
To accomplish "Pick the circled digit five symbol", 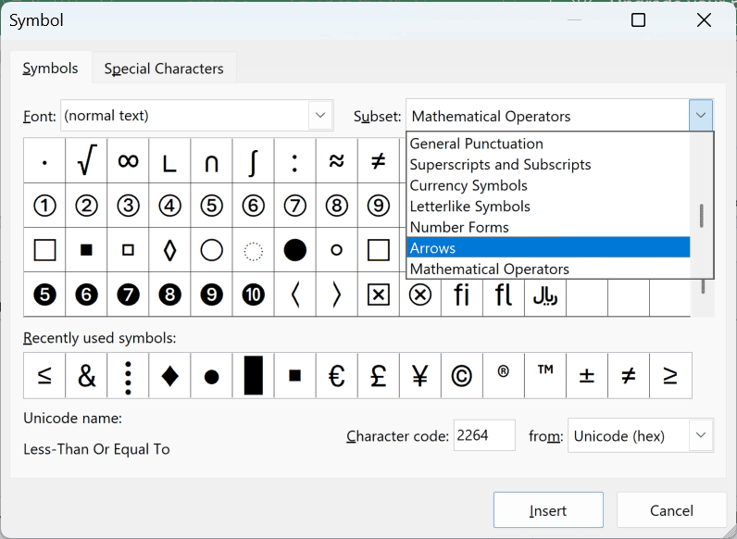I will click(x=211, y=206).
